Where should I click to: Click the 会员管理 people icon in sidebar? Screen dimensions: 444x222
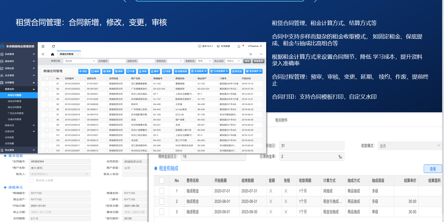(2, 75)
